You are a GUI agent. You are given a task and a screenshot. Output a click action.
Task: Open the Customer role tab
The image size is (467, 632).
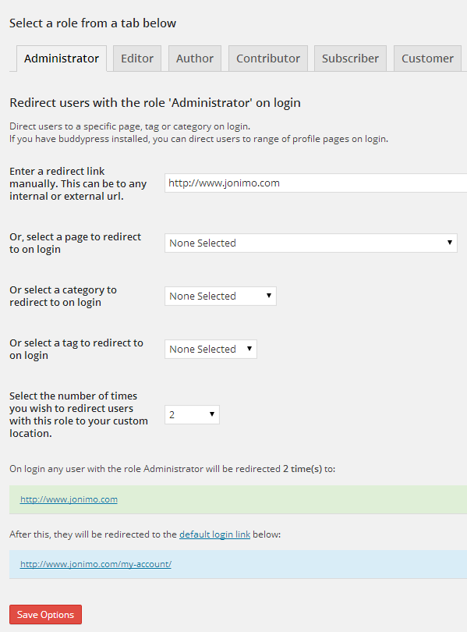click(x=427, y=59)
